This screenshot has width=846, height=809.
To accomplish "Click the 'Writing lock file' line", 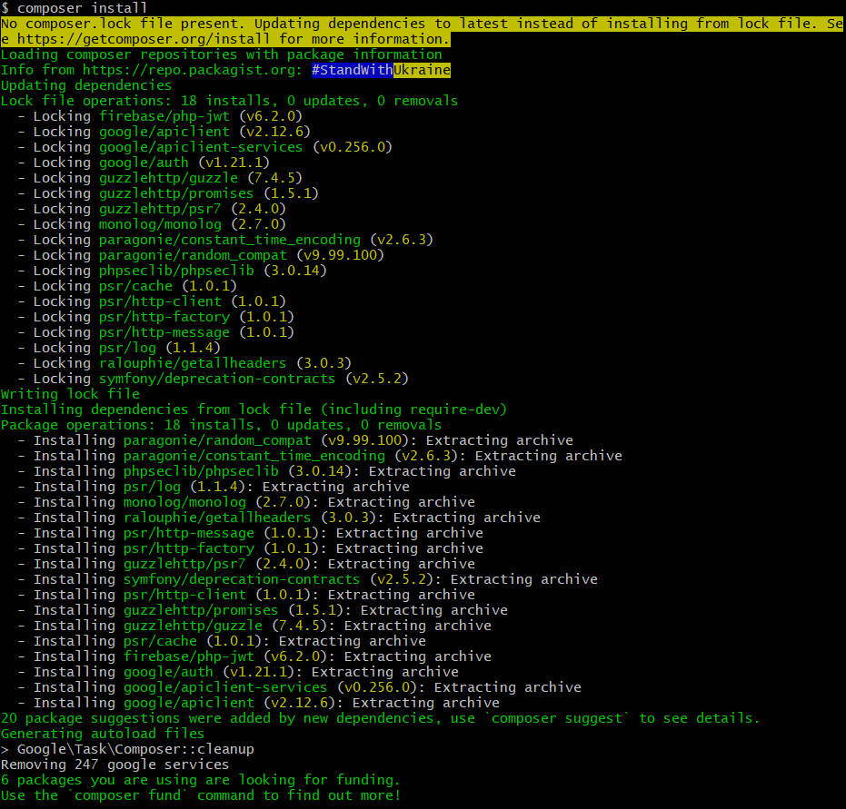I will pyautogui.click(x=70, y=395).
